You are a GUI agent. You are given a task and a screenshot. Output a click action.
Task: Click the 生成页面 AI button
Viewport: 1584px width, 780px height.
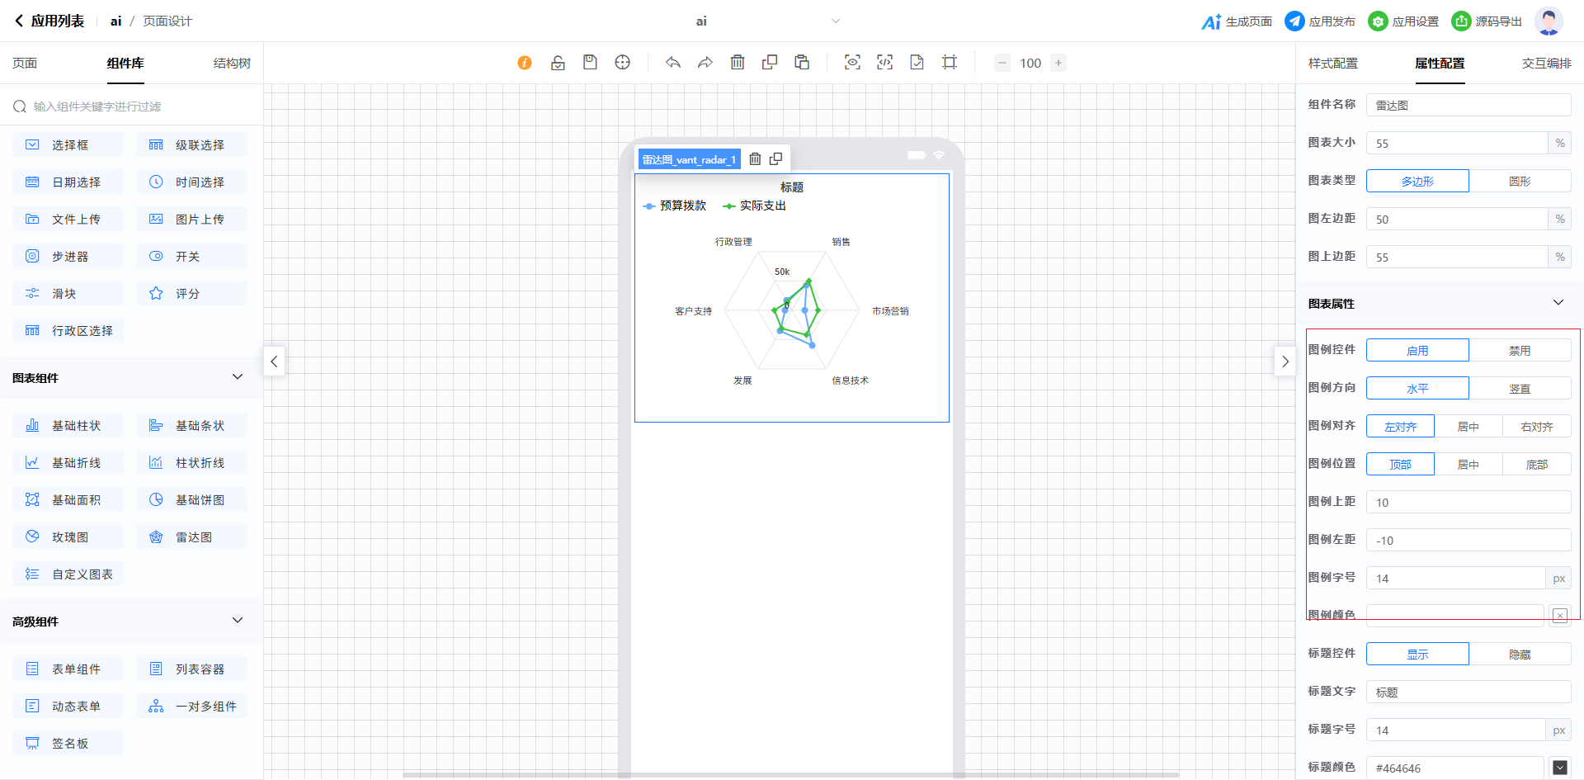(x=1237, y=21)
